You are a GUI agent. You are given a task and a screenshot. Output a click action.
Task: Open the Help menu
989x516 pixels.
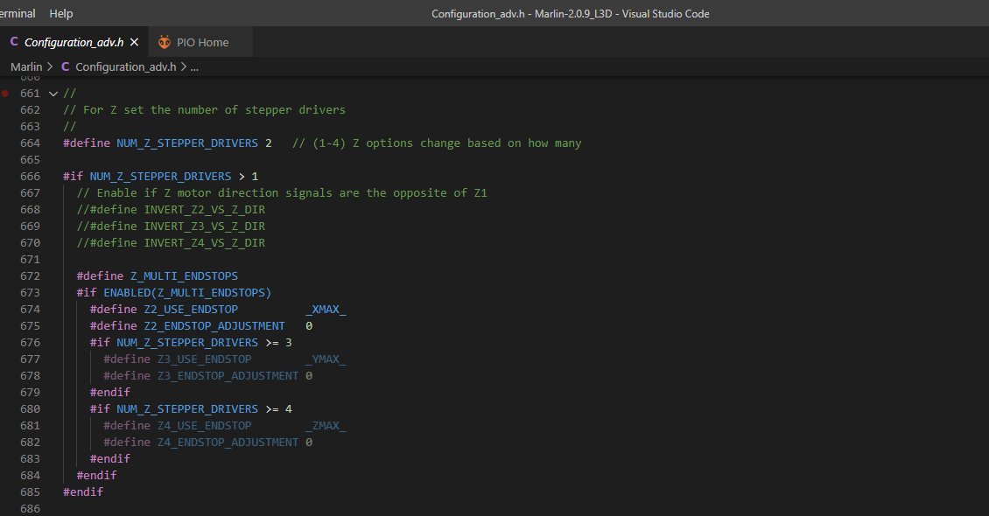(x=61, y=13)
